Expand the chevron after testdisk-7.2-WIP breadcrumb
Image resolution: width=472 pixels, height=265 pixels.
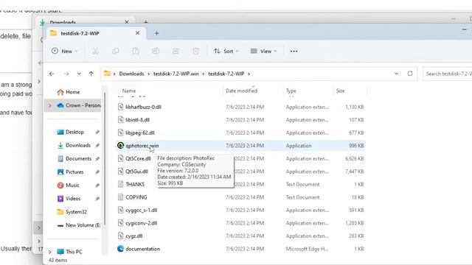pos(249,74)
